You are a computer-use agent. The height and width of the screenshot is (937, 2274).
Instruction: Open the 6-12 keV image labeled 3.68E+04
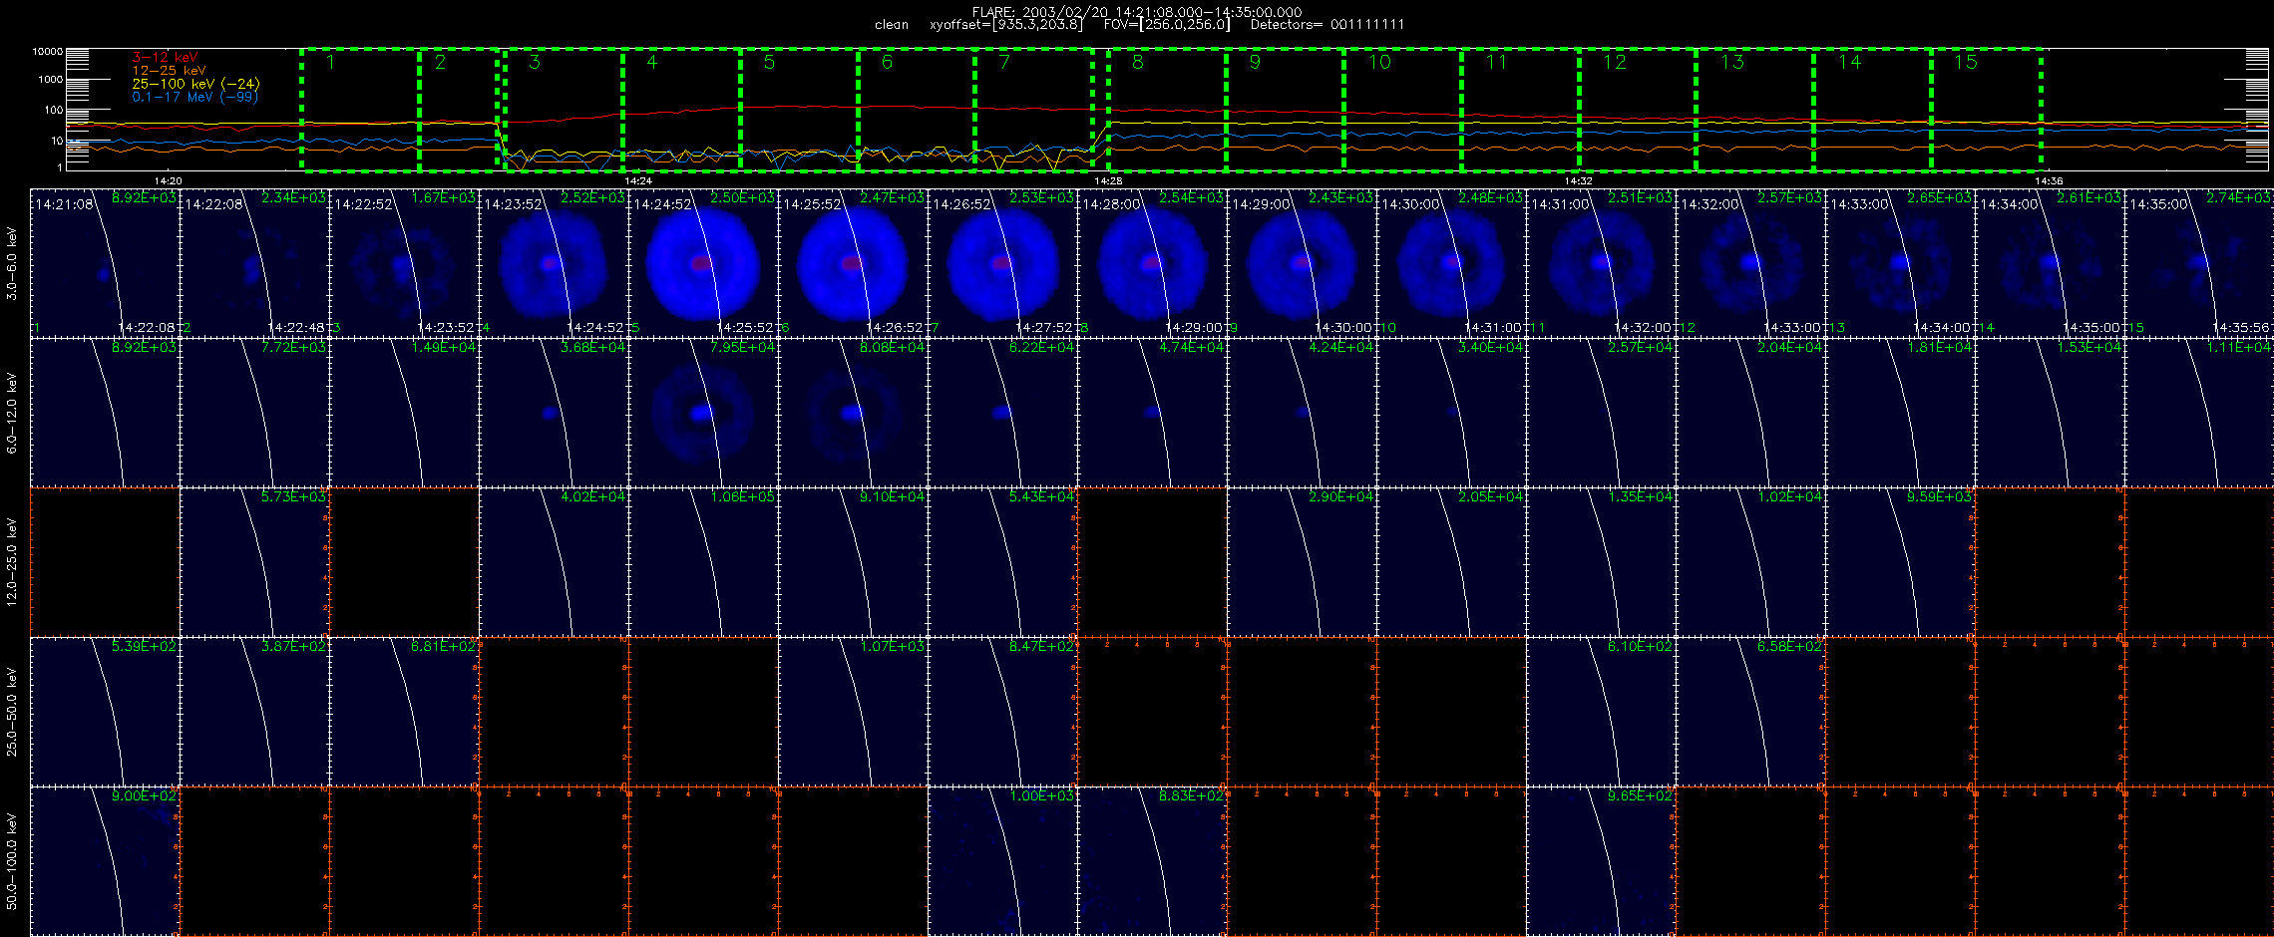click(554, 413)
